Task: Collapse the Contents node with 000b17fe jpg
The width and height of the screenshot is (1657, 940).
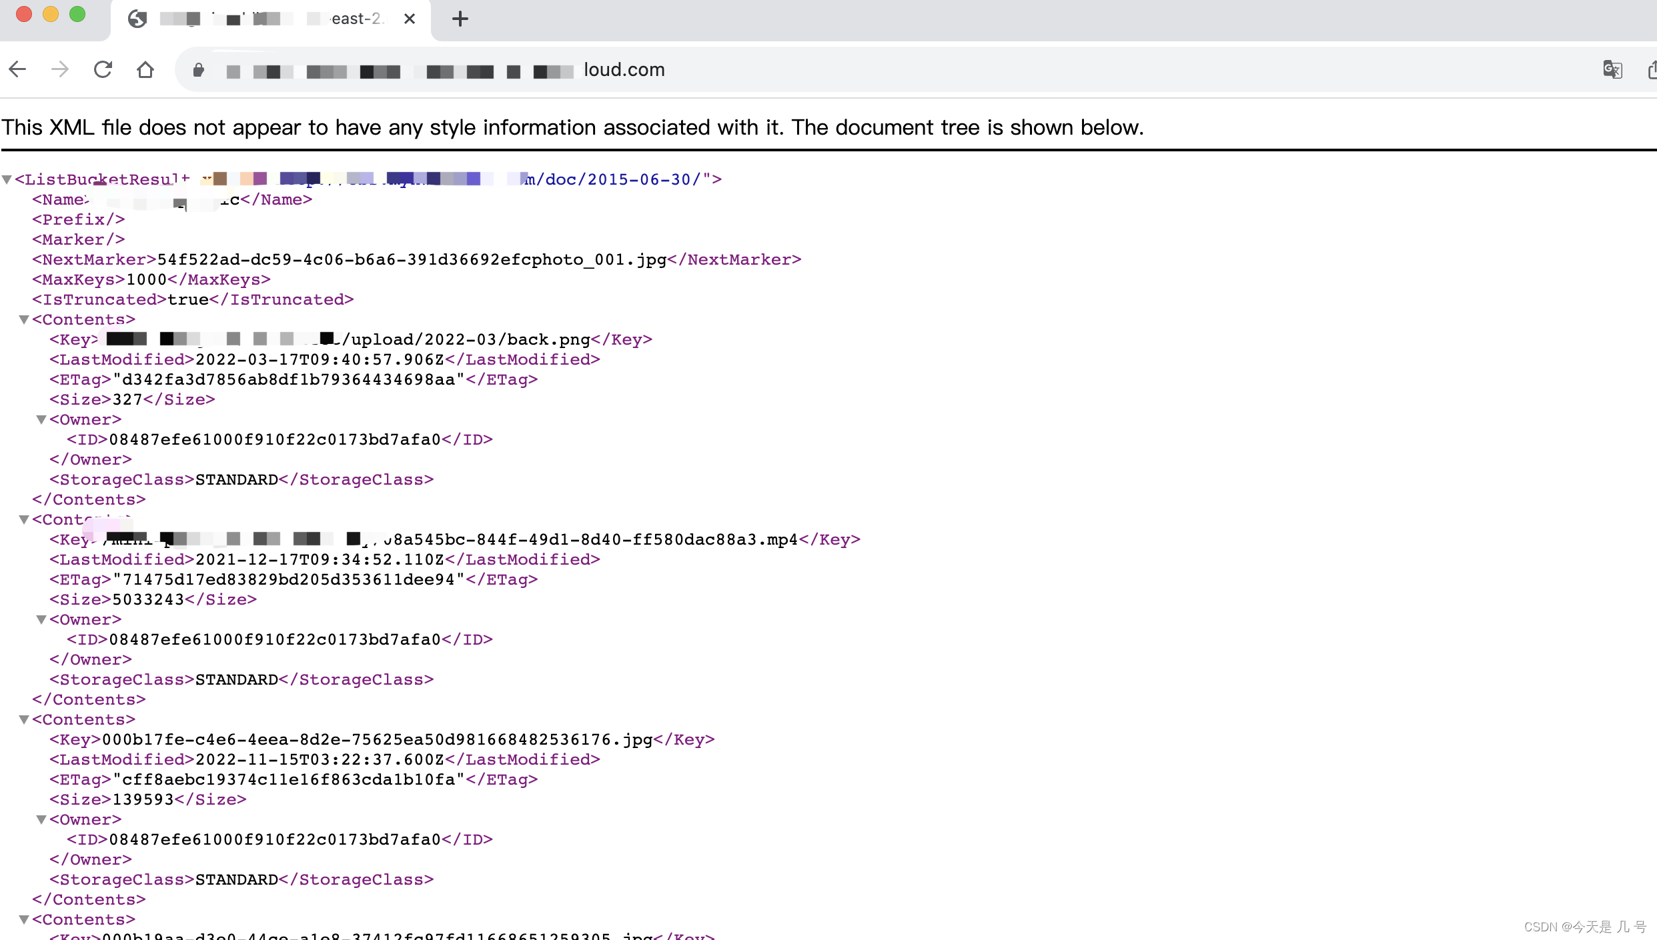Action: [24, 719]
